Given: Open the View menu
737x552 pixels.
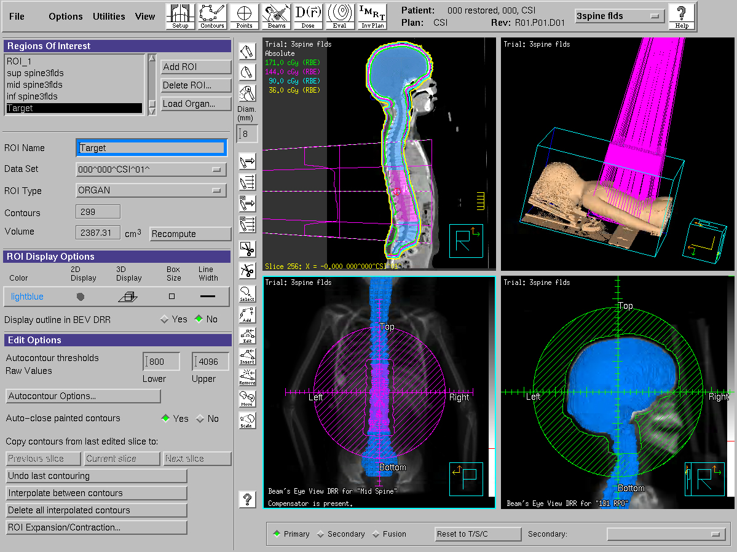Looking at the screenshot, I should pos(145,17).
